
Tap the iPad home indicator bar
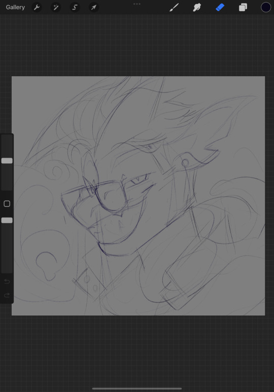click(x=137, y=388)
